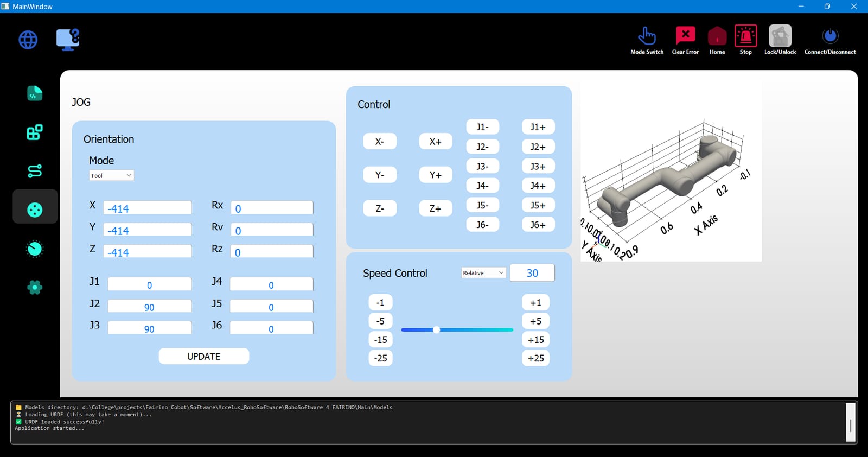Click the J2 joint angle field

[x=149, y=307]
